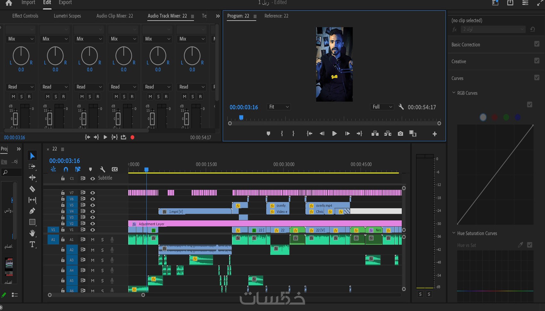Open the Export workspace tab

[65, 3]
